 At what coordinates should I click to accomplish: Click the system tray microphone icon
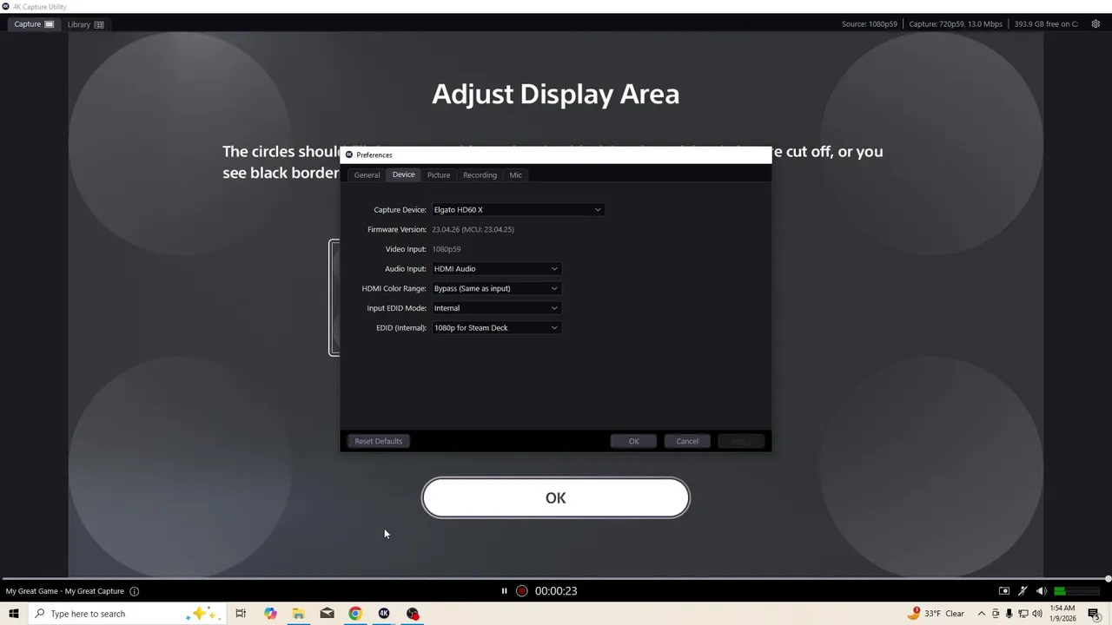pyautogui.click(x=1009, y=614)
